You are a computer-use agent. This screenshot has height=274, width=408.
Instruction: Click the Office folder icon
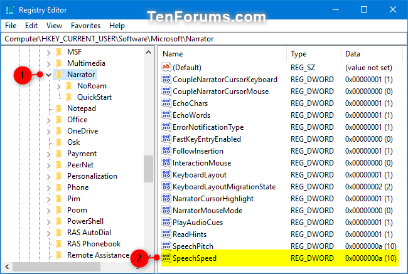[x=59, y=120]
